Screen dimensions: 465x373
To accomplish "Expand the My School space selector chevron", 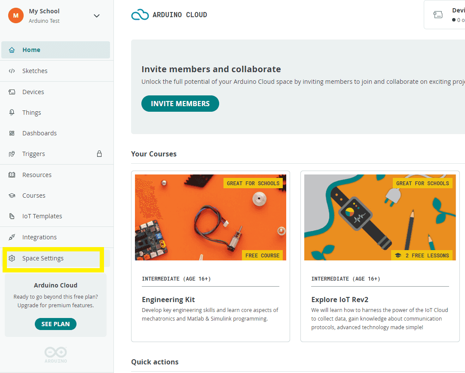I will 96,15.
